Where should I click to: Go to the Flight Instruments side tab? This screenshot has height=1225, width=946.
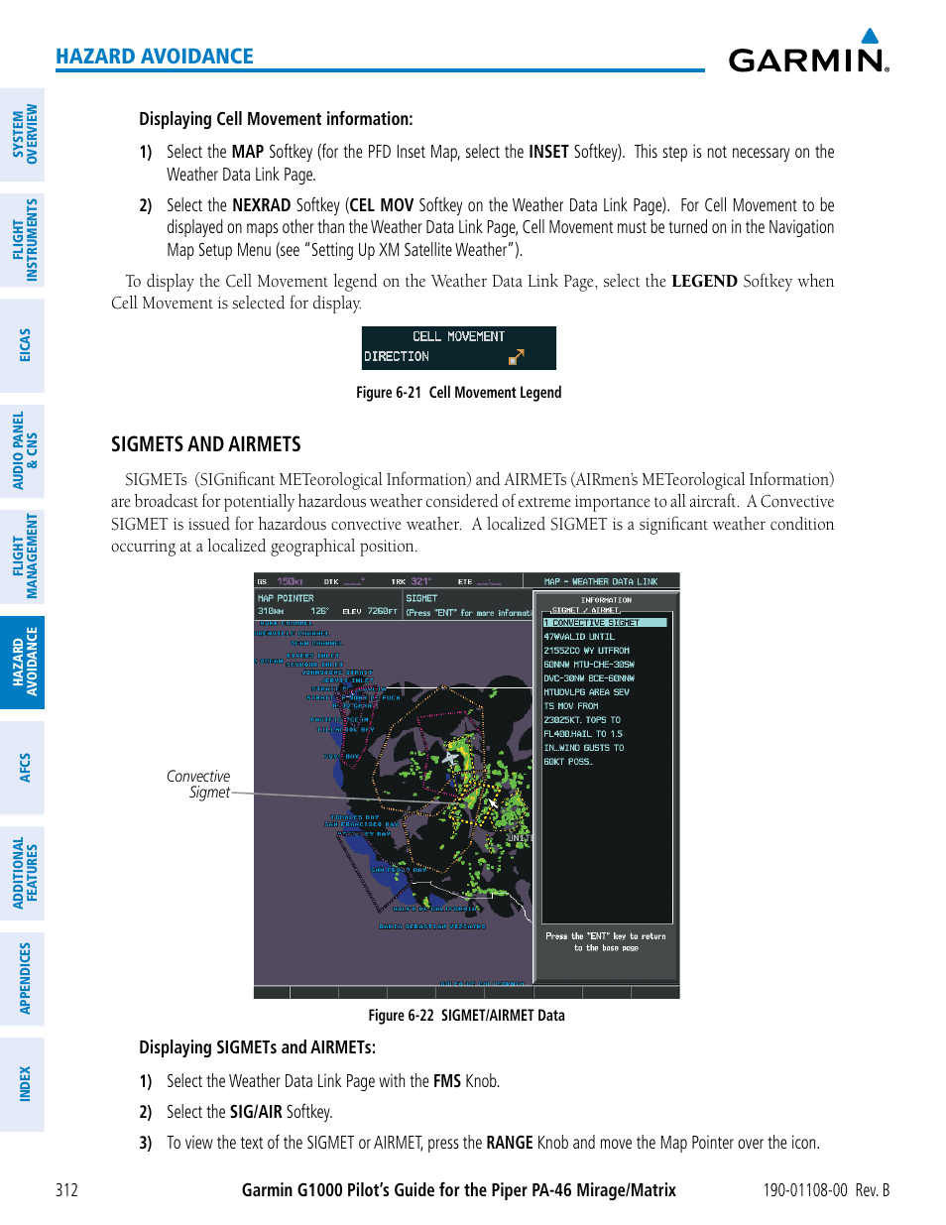pos(22,240)
